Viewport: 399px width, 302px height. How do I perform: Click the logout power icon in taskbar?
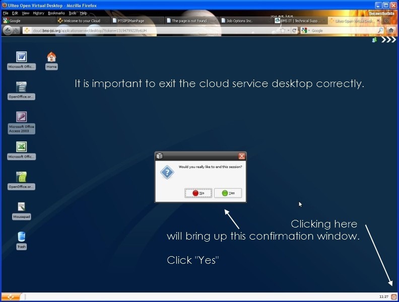pos(393,297)
